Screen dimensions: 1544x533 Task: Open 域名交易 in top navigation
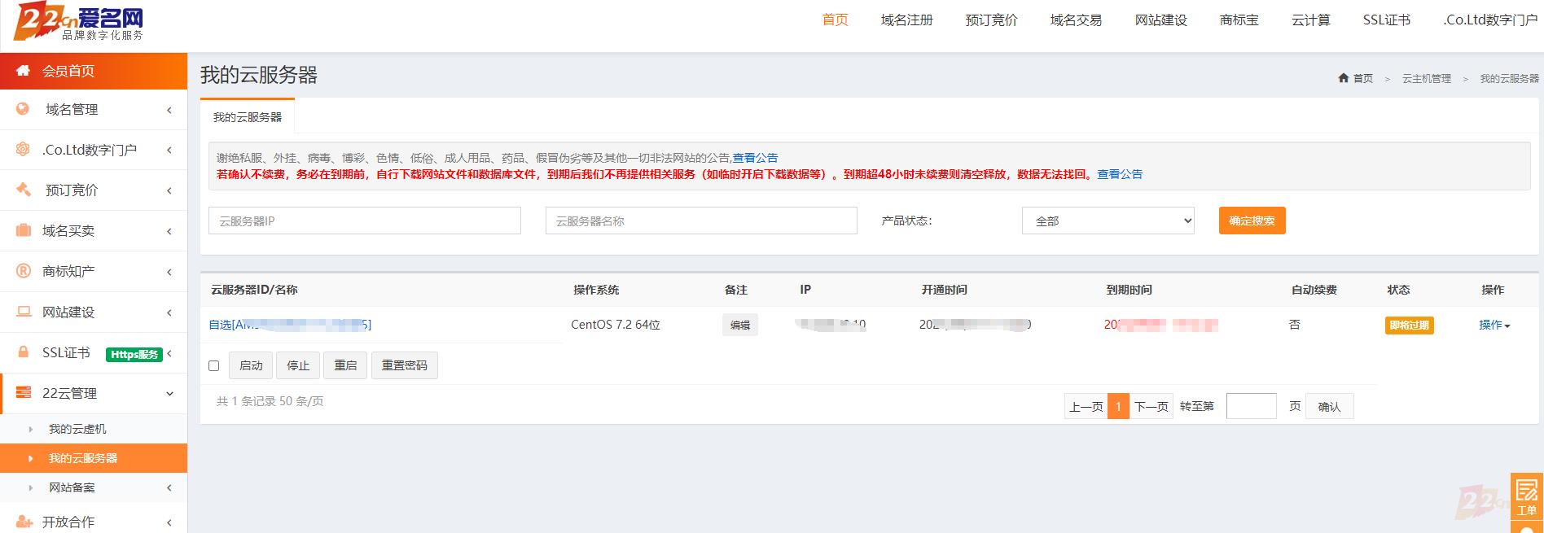click(1076, 20)
